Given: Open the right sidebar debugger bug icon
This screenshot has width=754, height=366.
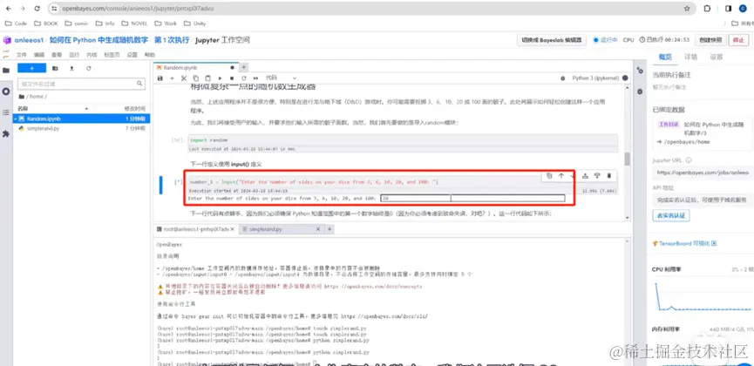Looking at the screenshot, I should [640, 91].
